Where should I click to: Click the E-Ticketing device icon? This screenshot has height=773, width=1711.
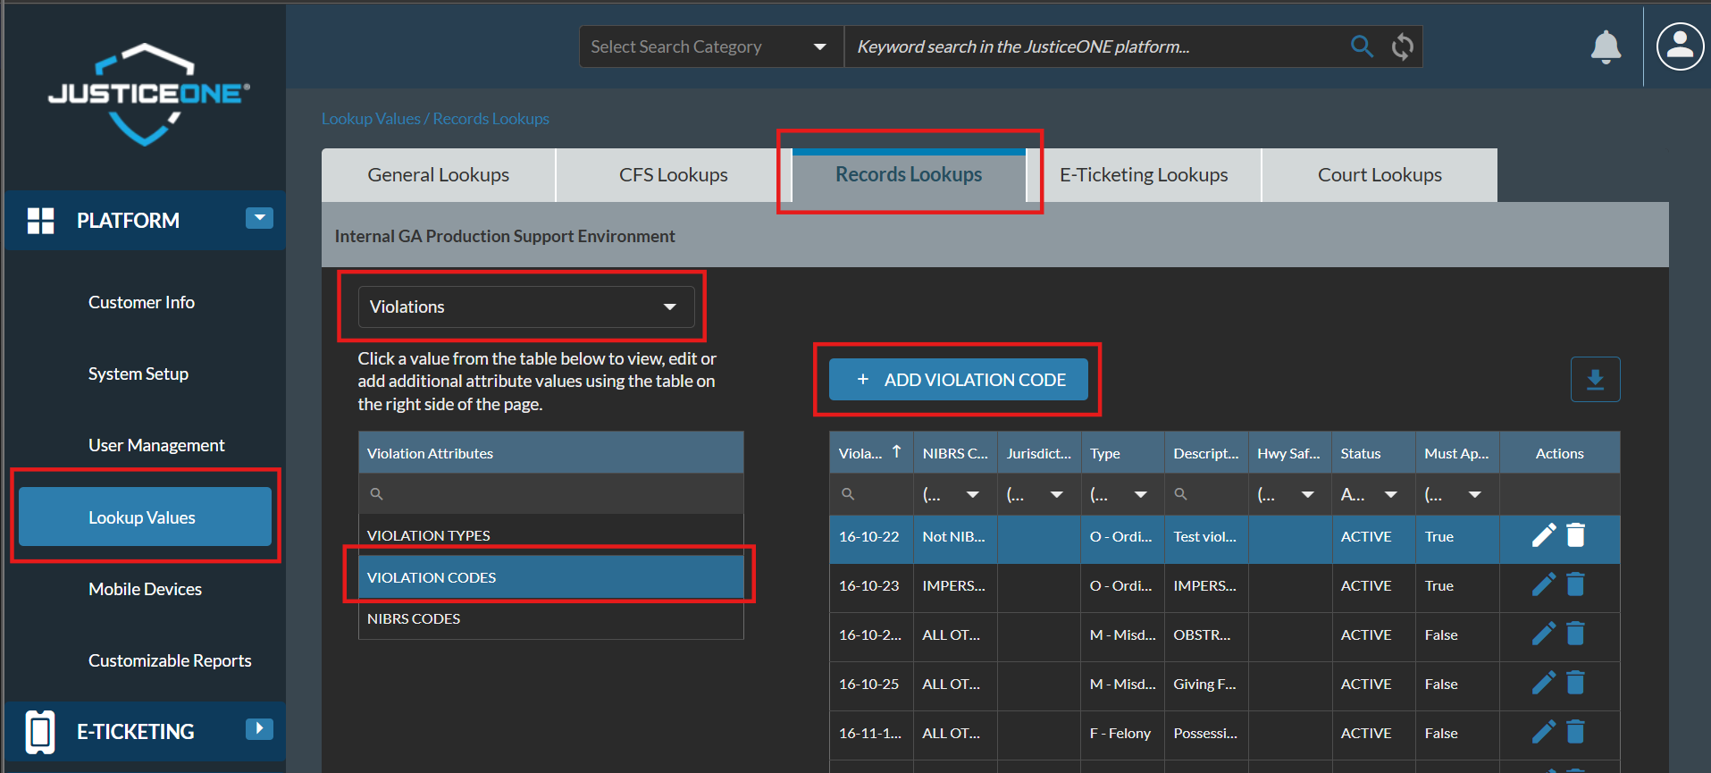click(x=40, y=732)
